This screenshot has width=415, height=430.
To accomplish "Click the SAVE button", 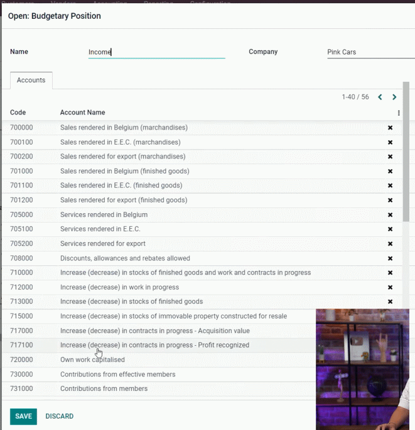I will tap(24, 416).
